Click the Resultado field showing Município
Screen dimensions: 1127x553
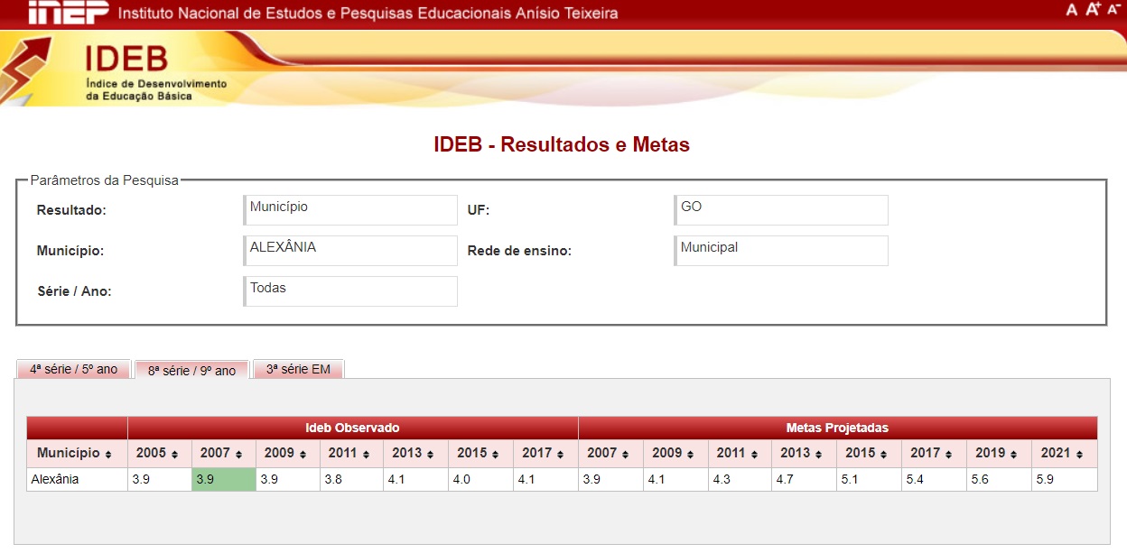(350, 210)
